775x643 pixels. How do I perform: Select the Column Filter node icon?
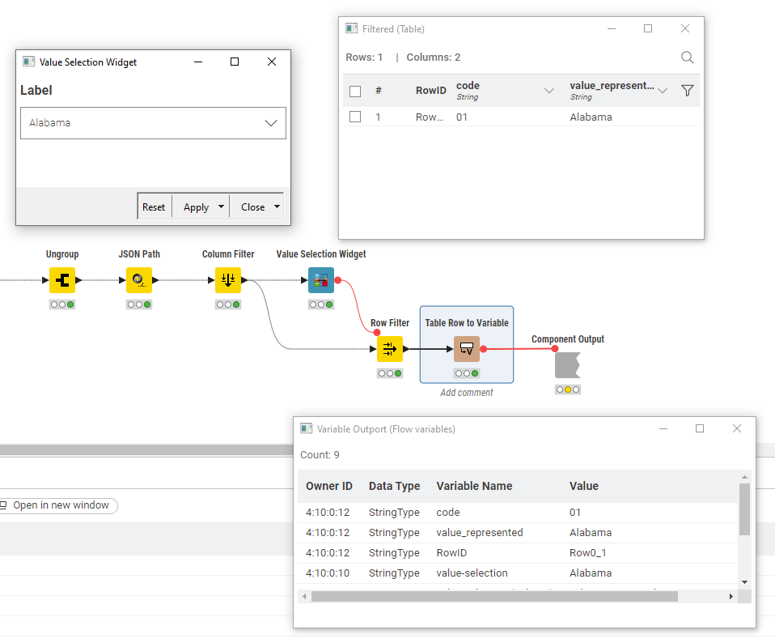click(x=227, y=279)
